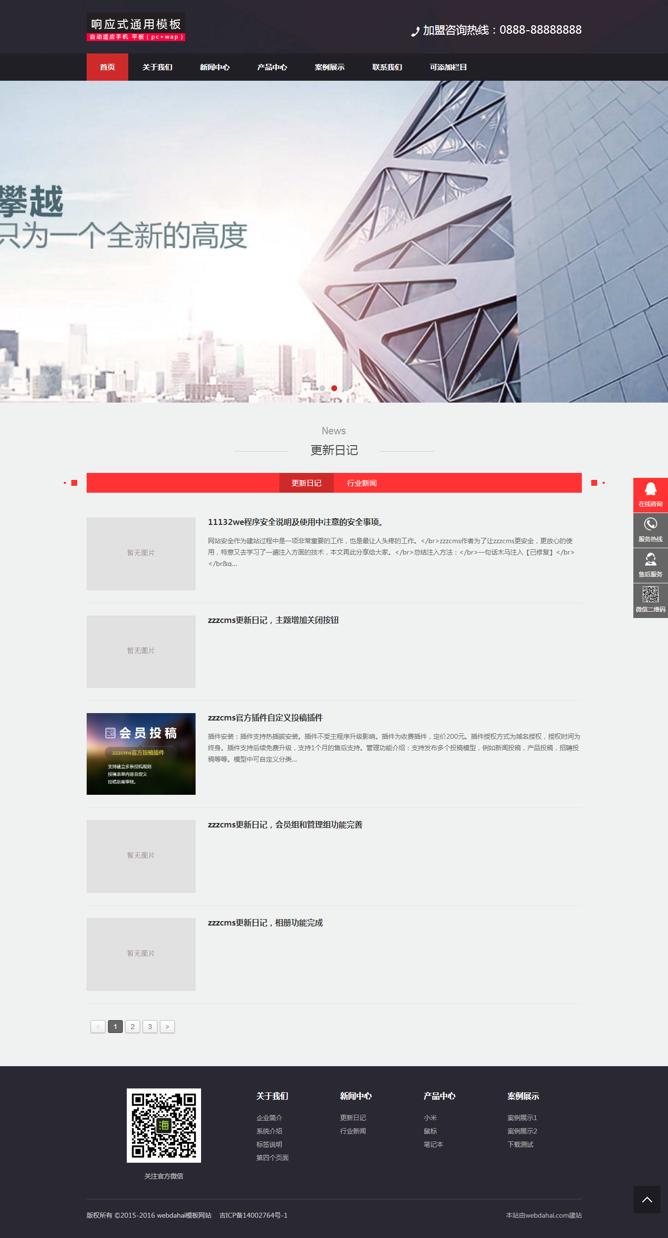
Task: Open footer link 小米
Action: [x=430, y=1118]
